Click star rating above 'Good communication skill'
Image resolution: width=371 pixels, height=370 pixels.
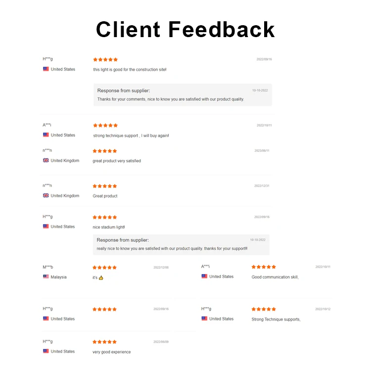point(264,267)
